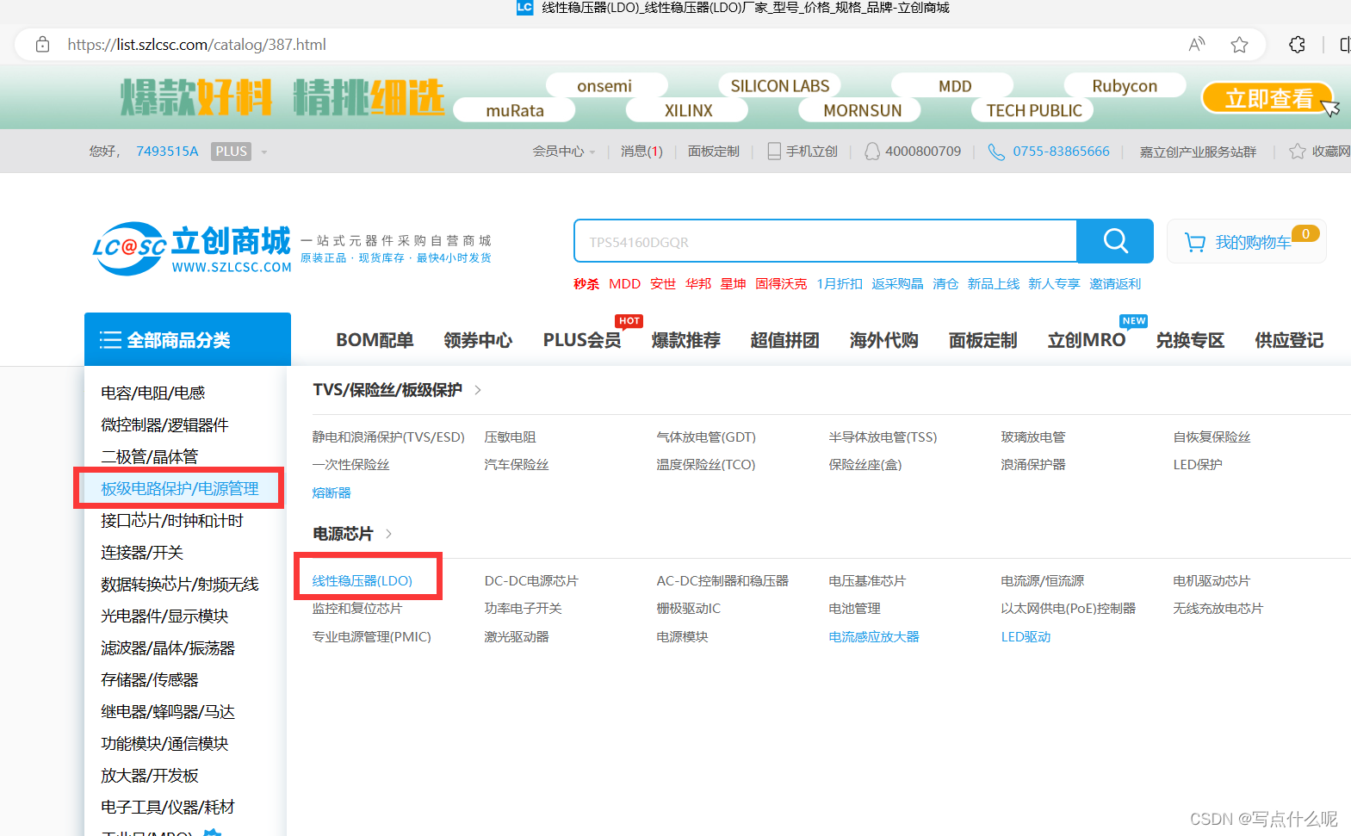Click 秒杀 hot keyword link
The image size is (1351, 836).
pyautogui.click(x=586, y=284)
